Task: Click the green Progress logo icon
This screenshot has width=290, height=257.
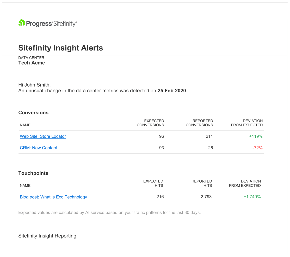Action: coord(21,23)
